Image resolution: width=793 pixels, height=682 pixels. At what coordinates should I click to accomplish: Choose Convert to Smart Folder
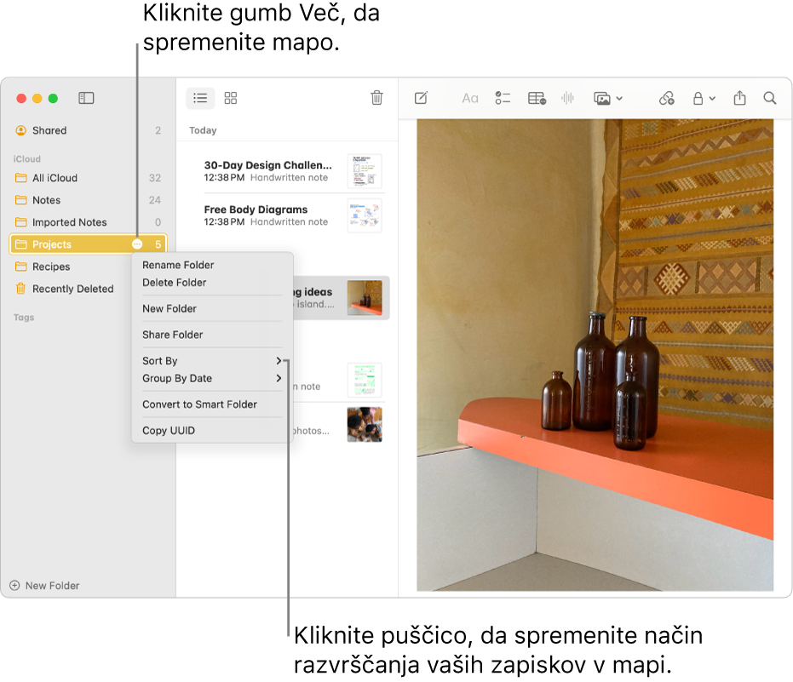tap(212, 404)
